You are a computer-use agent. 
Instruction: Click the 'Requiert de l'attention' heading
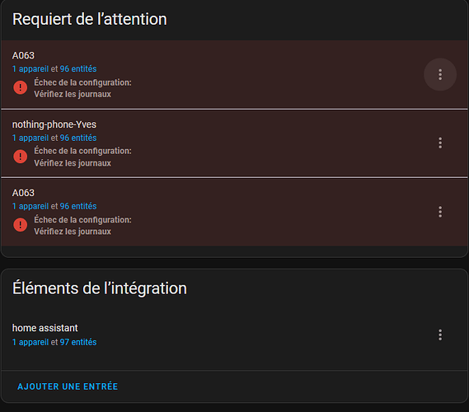click(90, 19)
